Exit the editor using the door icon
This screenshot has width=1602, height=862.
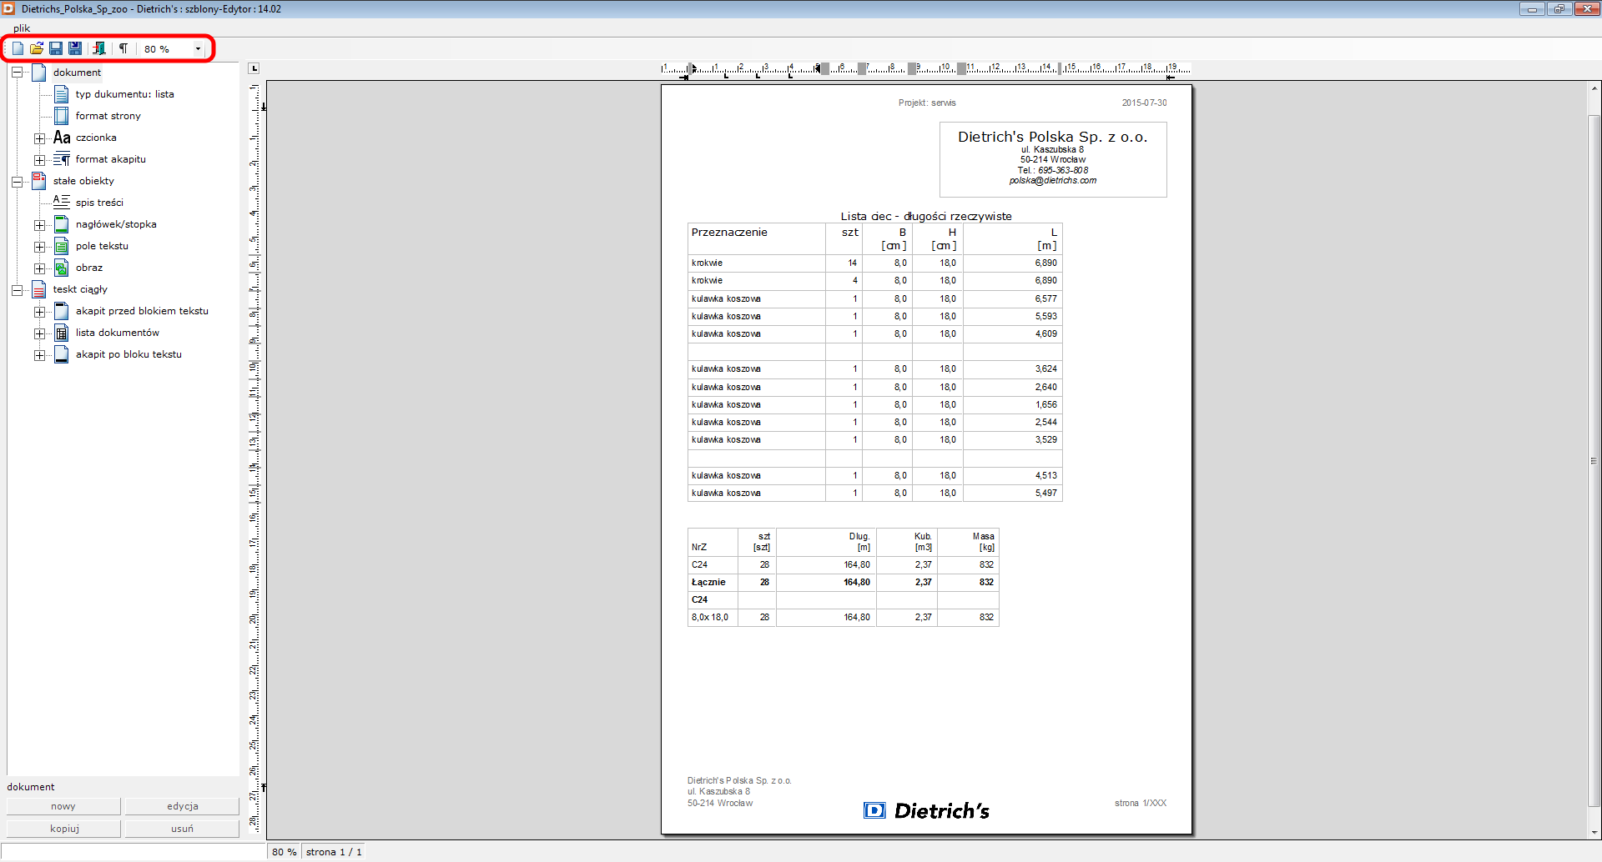point(99,48)
